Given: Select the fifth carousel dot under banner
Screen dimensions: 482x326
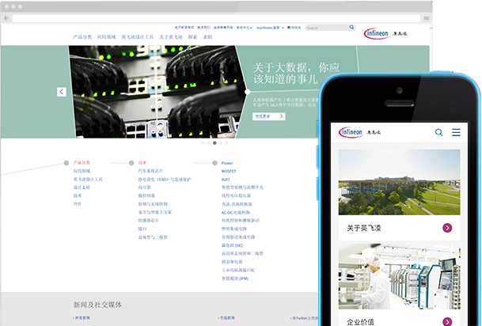Looking at the screenshot, I should point(226,143).
